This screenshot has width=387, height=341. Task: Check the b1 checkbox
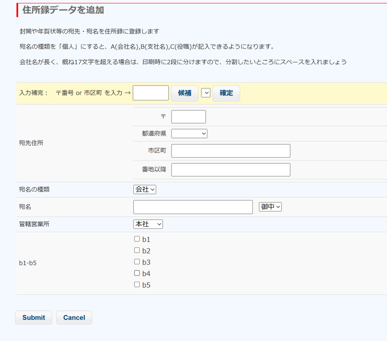point(137,239)
